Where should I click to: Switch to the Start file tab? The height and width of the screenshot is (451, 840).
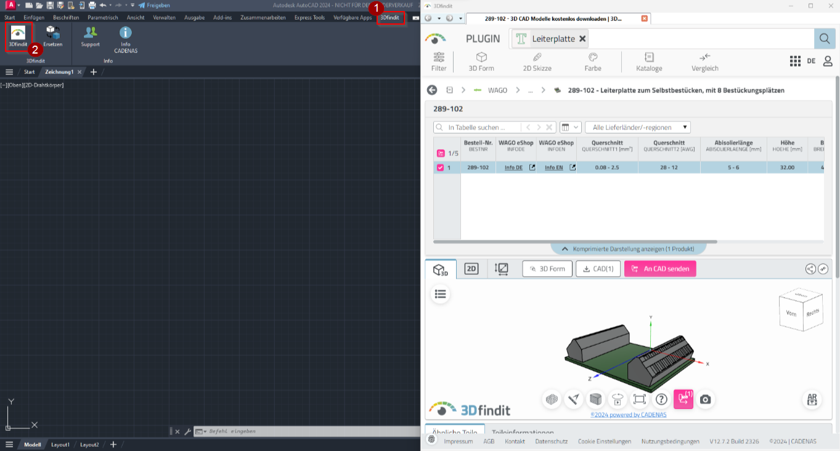coord(30,72)
